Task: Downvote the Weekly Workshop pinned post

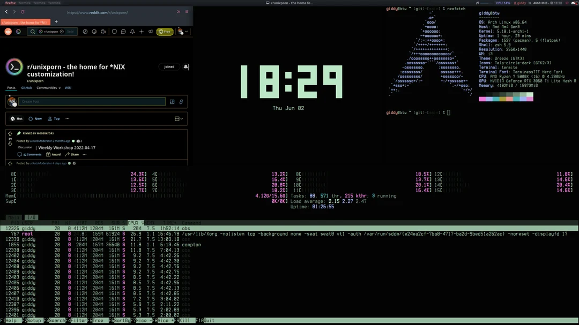Action: coord(10,143)
